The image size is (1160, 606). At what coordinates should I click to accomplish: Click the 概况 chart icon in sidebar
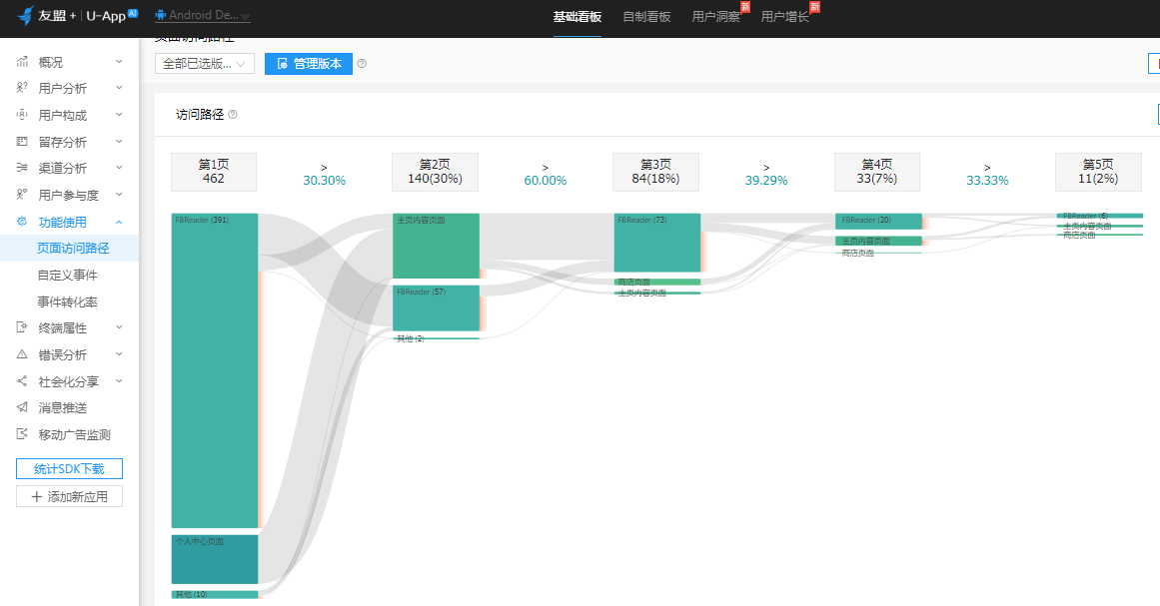22,62
